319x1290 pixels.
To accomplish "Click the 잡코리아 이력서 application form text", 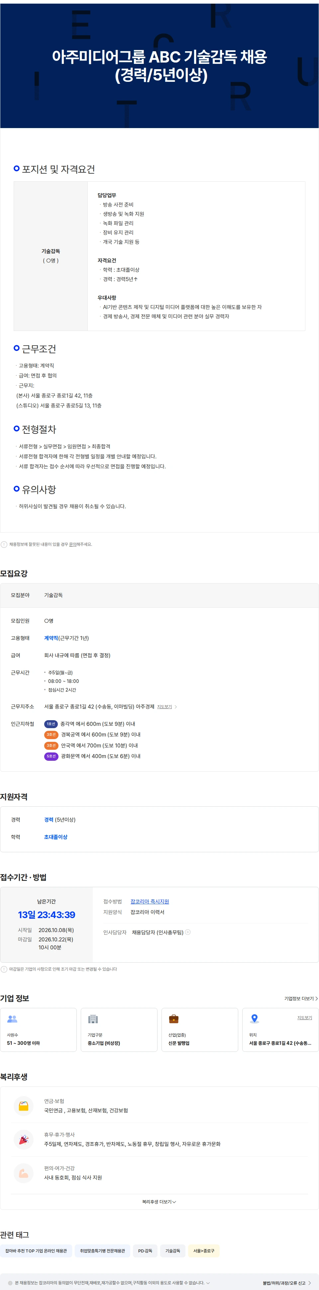I will coord(148,912).
